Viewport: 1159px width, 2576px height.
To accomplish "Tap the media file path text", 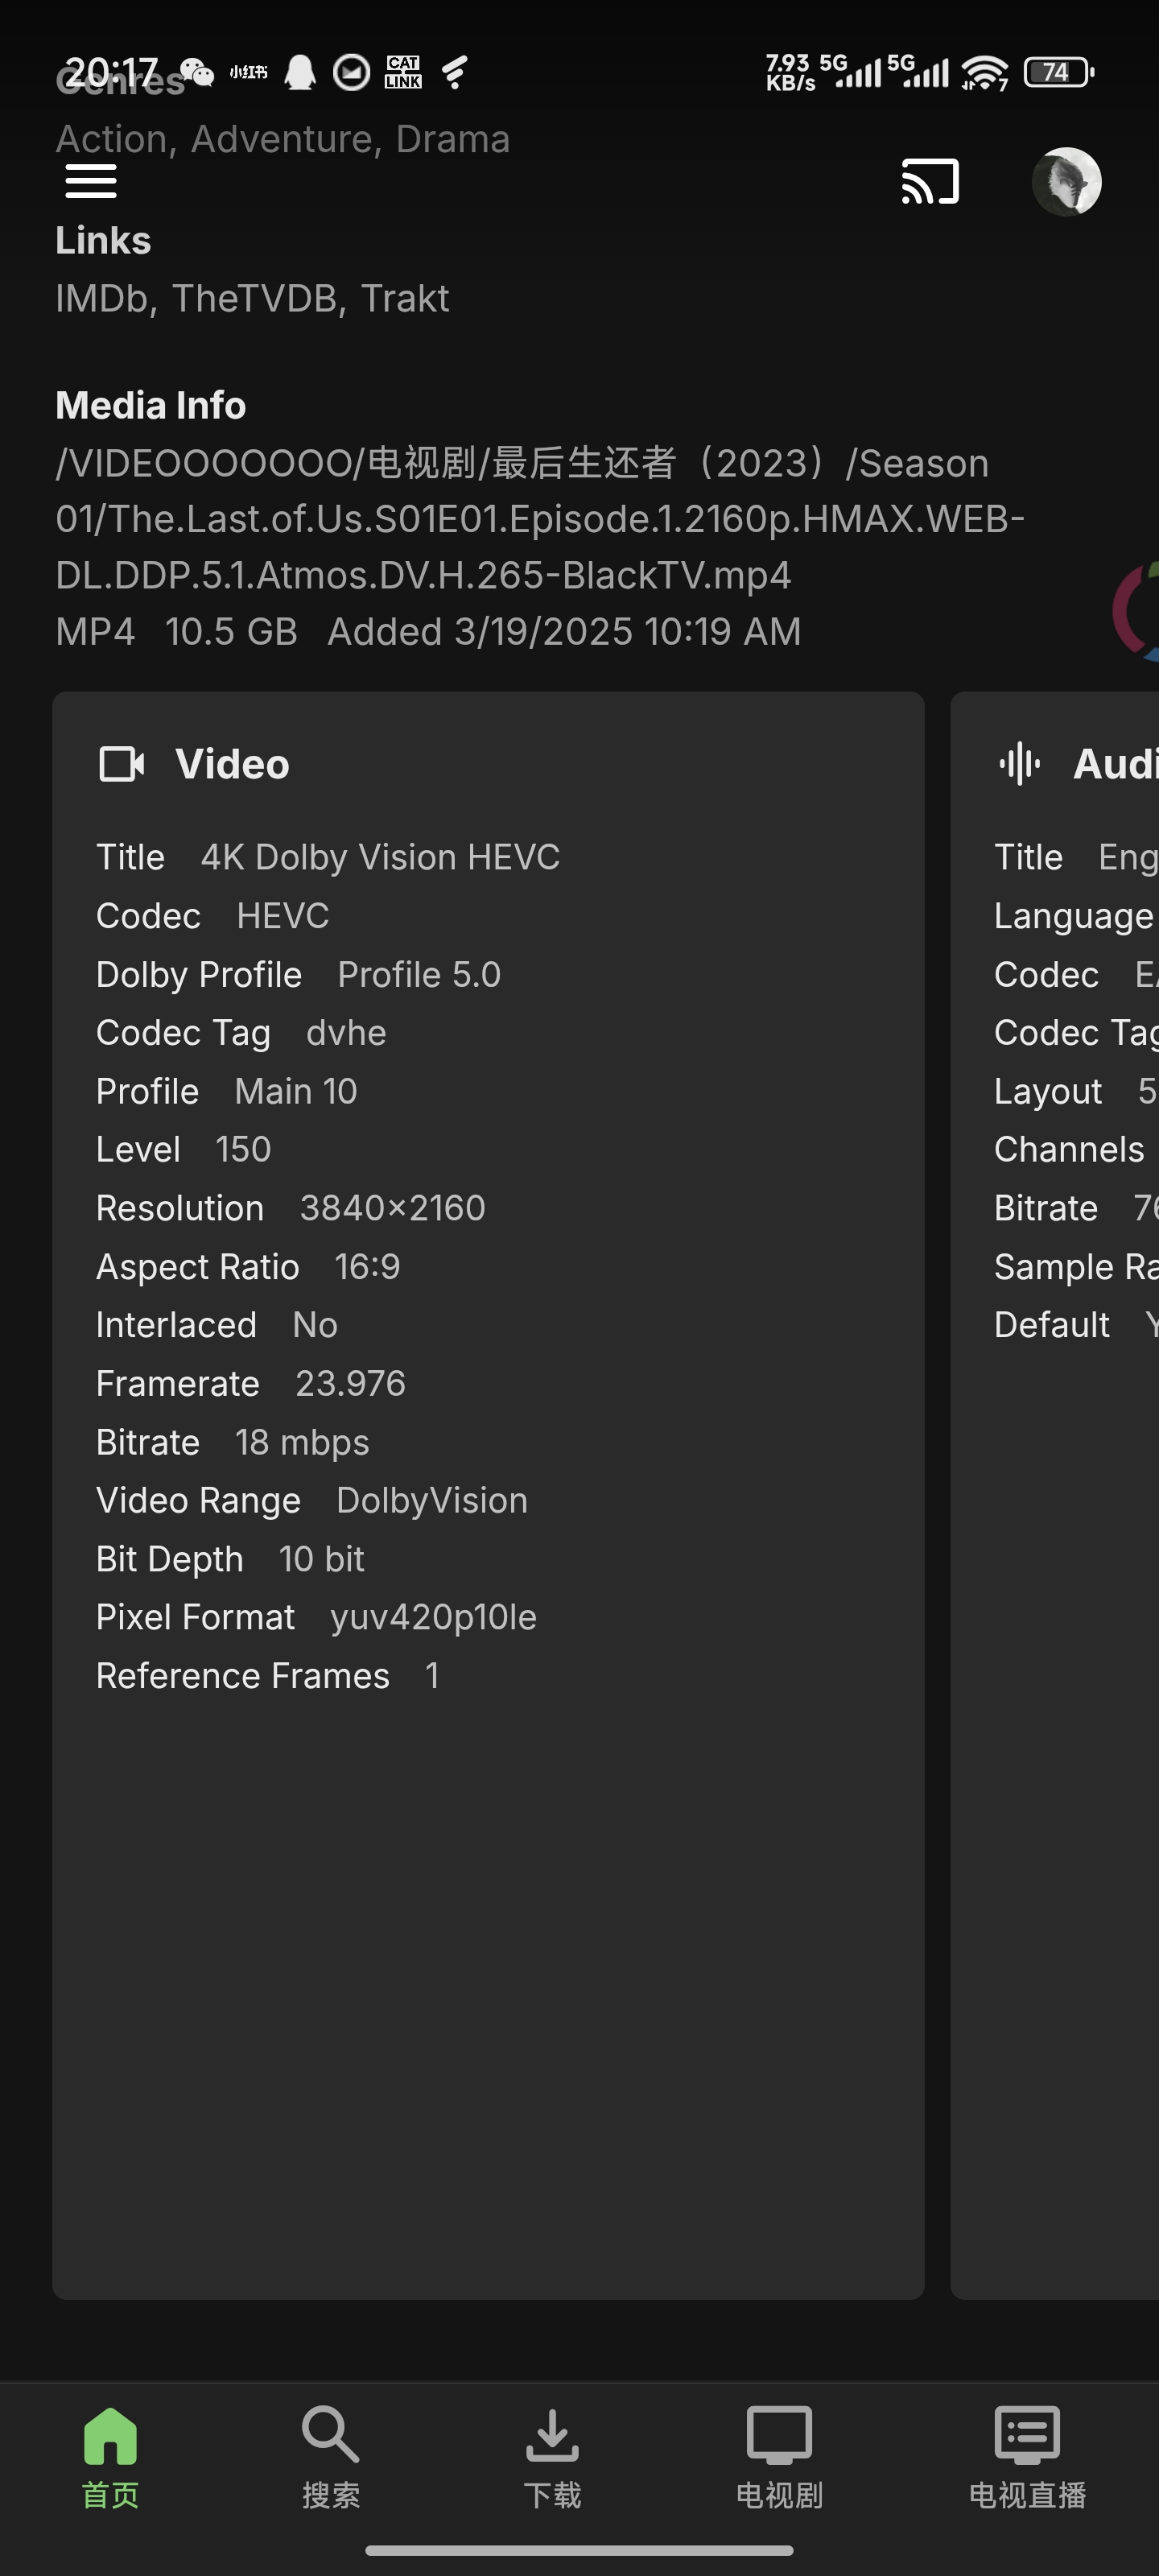I will click(x=540, y=519).
